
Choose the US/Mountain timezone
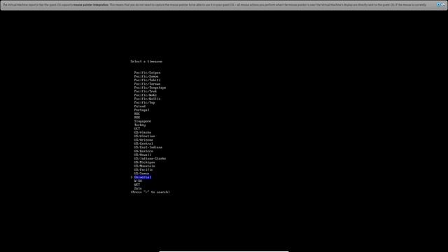(x=144, y=166)
